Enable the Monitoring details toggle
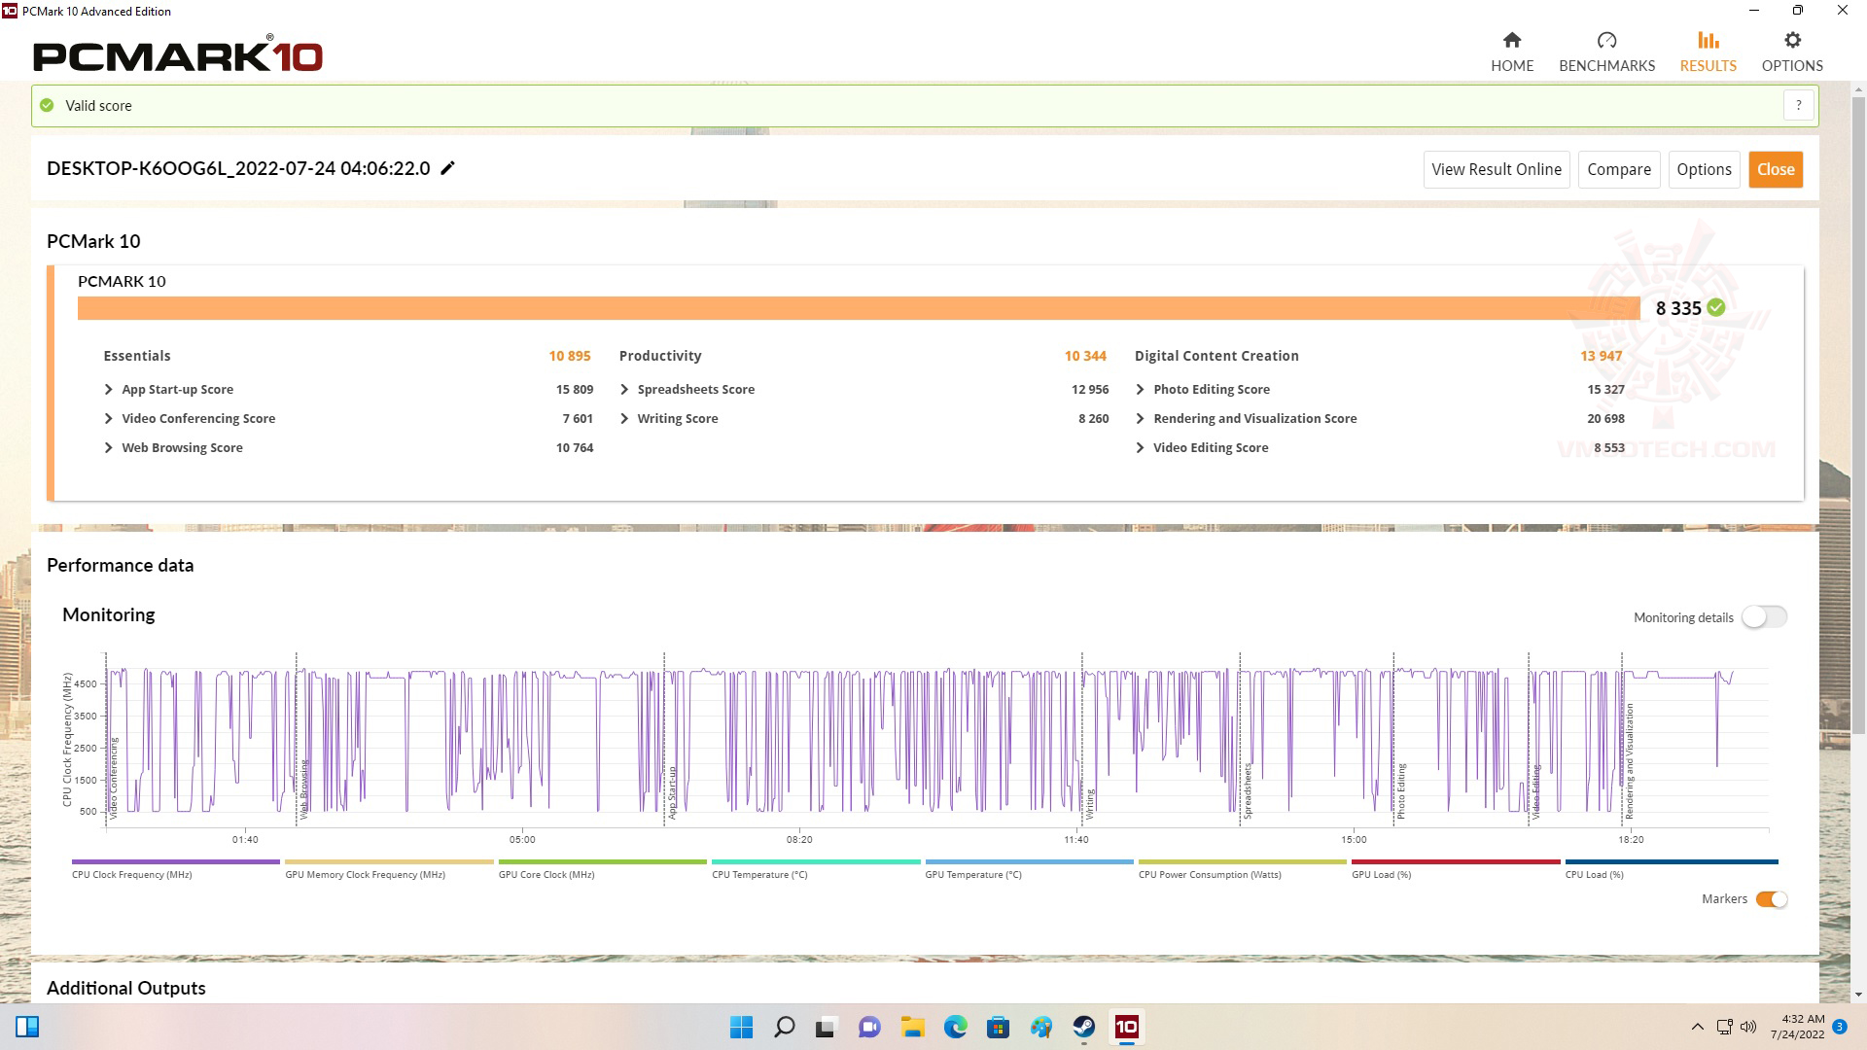Screen dimensions: 1867x1050 1764,617
